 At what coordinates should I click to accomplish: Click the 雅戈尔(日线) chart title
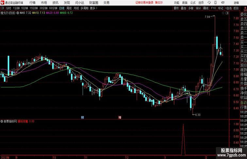tap(8, 13)
